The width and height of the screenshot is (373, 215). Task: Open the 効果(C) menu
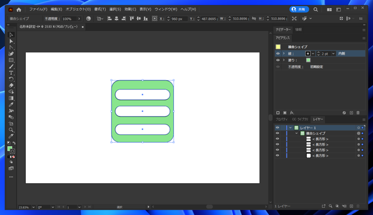pyautogui.click(x=130, y=9)
